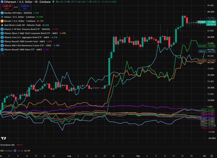
Task: Click the Bitcoin logo icon
Action: pos(2,21)
